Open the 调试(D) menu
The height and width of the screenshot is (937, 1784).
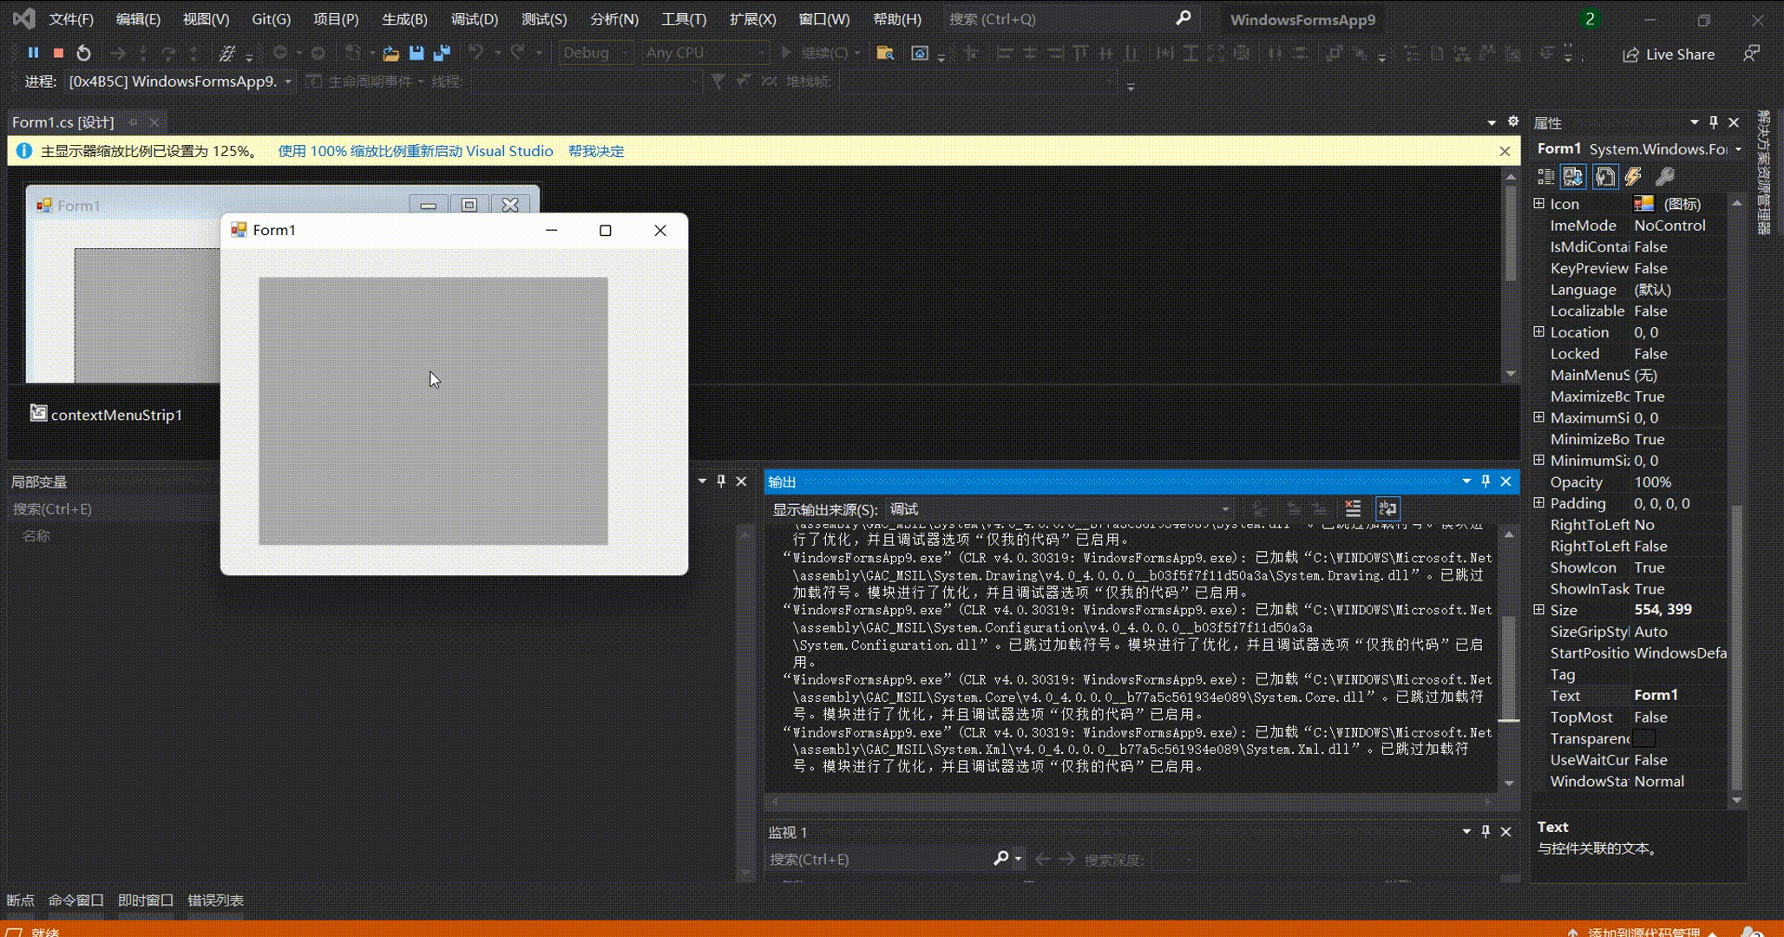click(474, 19)
